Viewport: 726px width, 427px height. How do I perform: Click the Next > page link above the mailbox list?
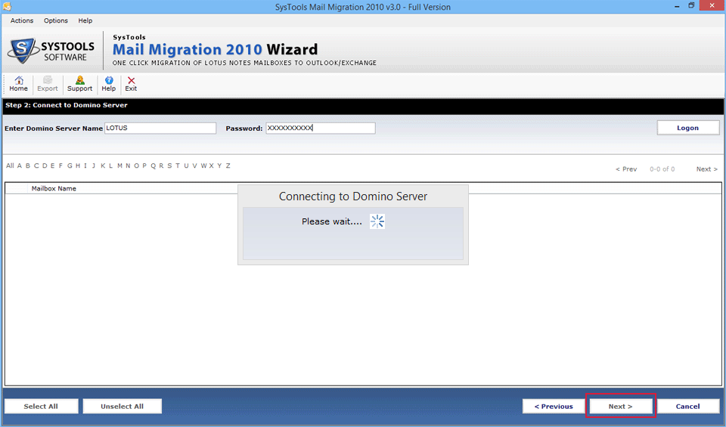[x=706, y=169]
